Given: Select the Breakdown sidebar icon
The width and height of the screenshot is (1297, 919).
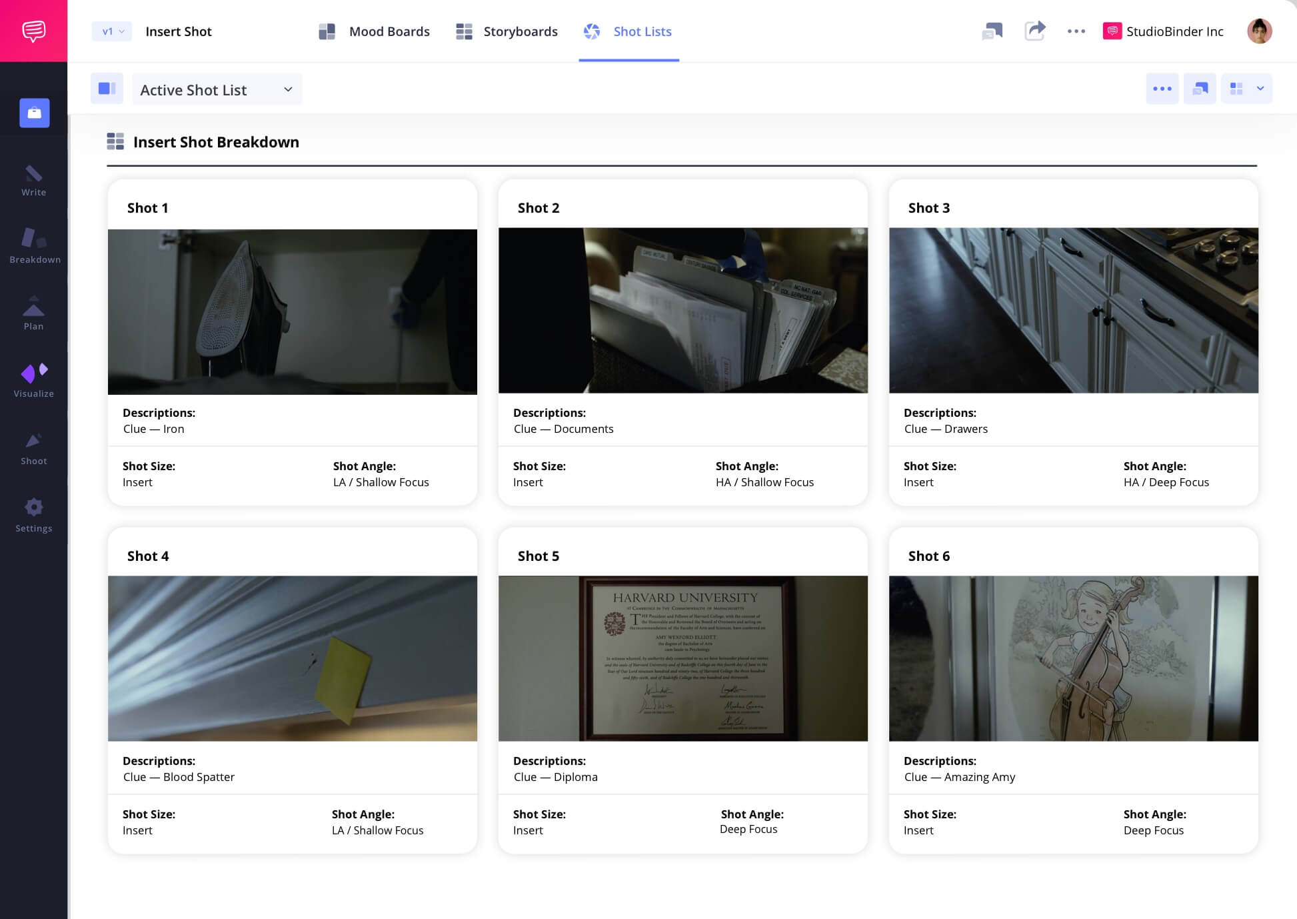Looking at the screenshot, I should point(33,247).
